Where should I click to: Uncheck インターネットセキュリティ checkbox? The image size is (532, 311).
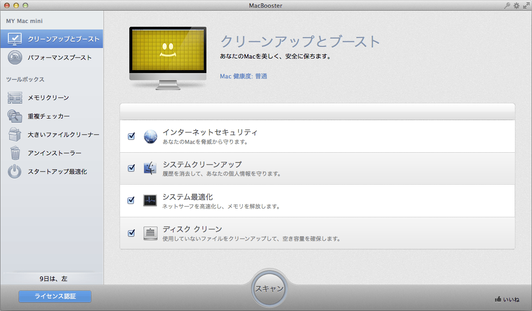(131, 136)
